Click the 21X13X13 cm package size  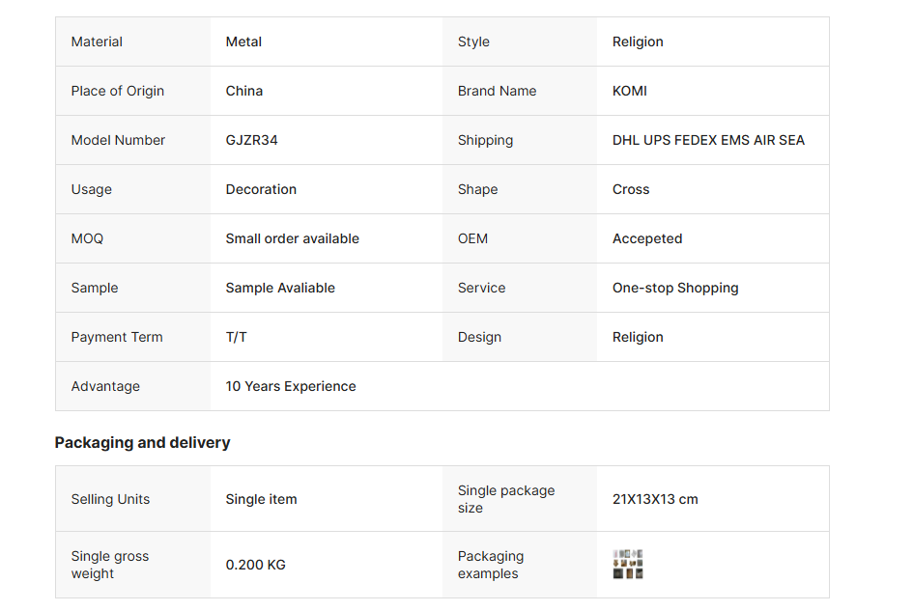[655, 499]
